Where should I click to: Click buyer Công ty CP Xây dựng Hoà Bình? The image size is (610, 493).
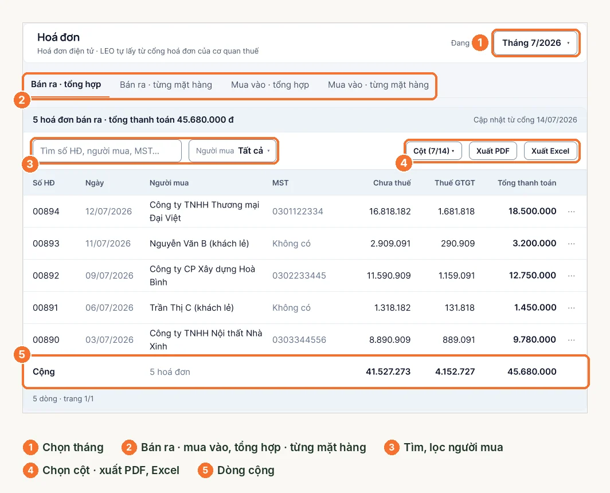point(202,276)
